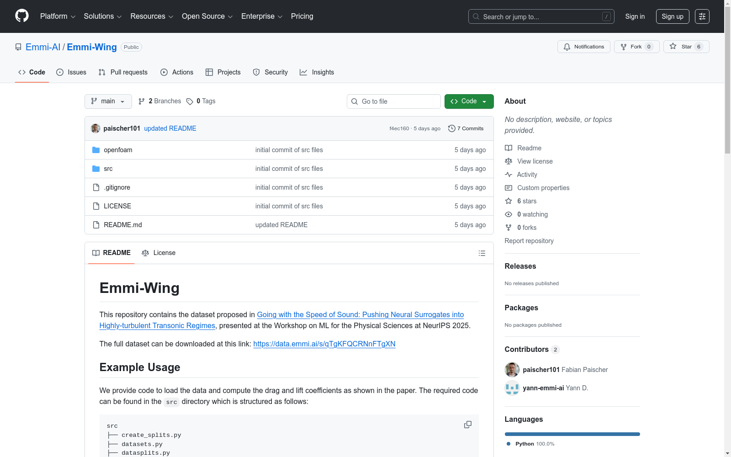Image resolution: width=731 pixels, height=457 pixels.
Task: Open the README.md file name
Action: click(x=123, y=225)
